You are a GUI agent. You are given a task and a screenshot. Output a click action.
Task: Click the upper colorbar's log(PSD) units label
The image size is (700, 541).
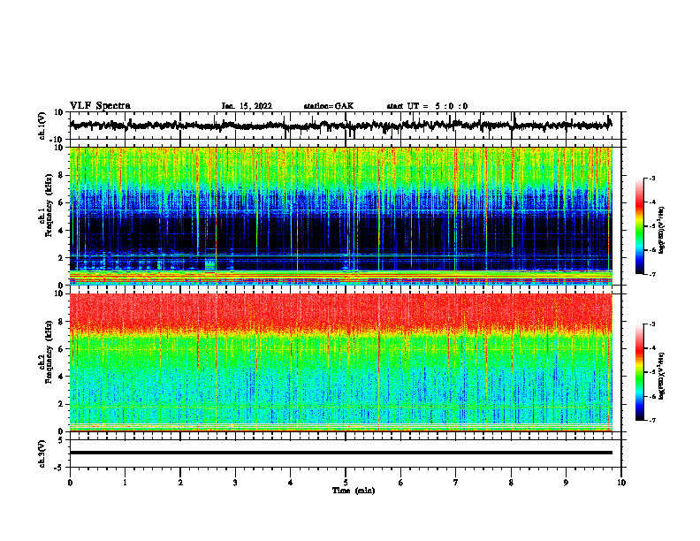pos(663,230)
